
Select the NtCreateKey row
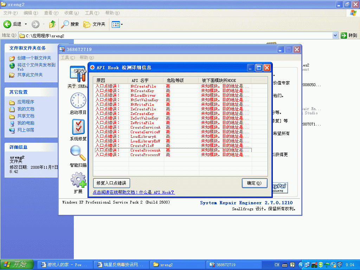[173, 91]
